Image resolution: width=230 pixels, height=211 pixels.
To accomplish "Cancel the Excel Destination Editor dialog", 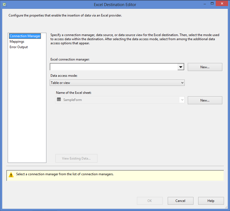I will pos(180,201).
